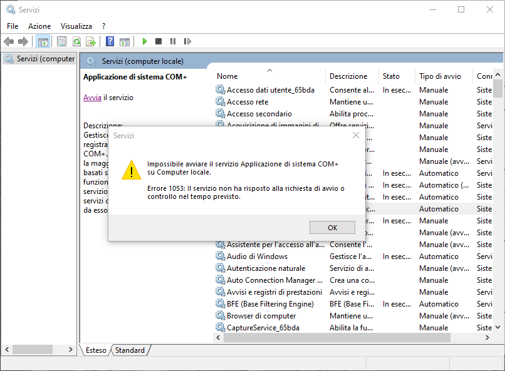Click the Back arrow toolbar icon
The height and width of the screenshot is (371, 505).
(x=9, y=41)
